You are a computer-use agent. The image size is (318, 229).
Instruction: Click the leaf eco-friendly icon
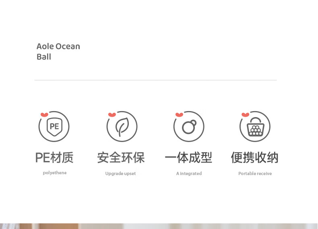(122, 126)
